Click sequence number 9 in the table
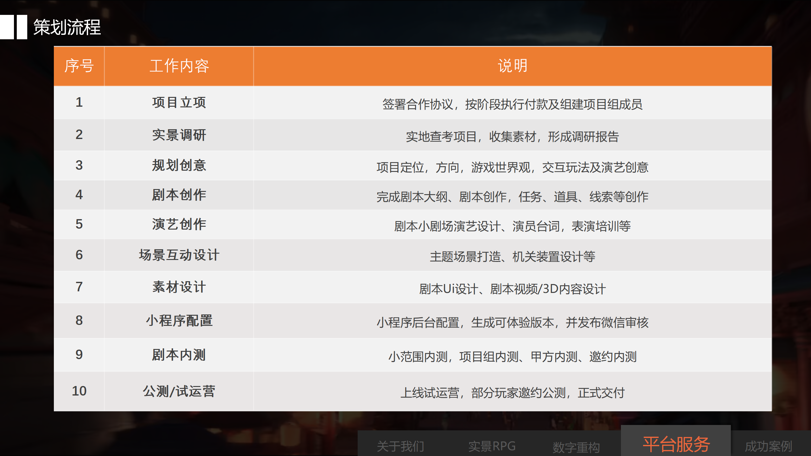 point(79,355)
